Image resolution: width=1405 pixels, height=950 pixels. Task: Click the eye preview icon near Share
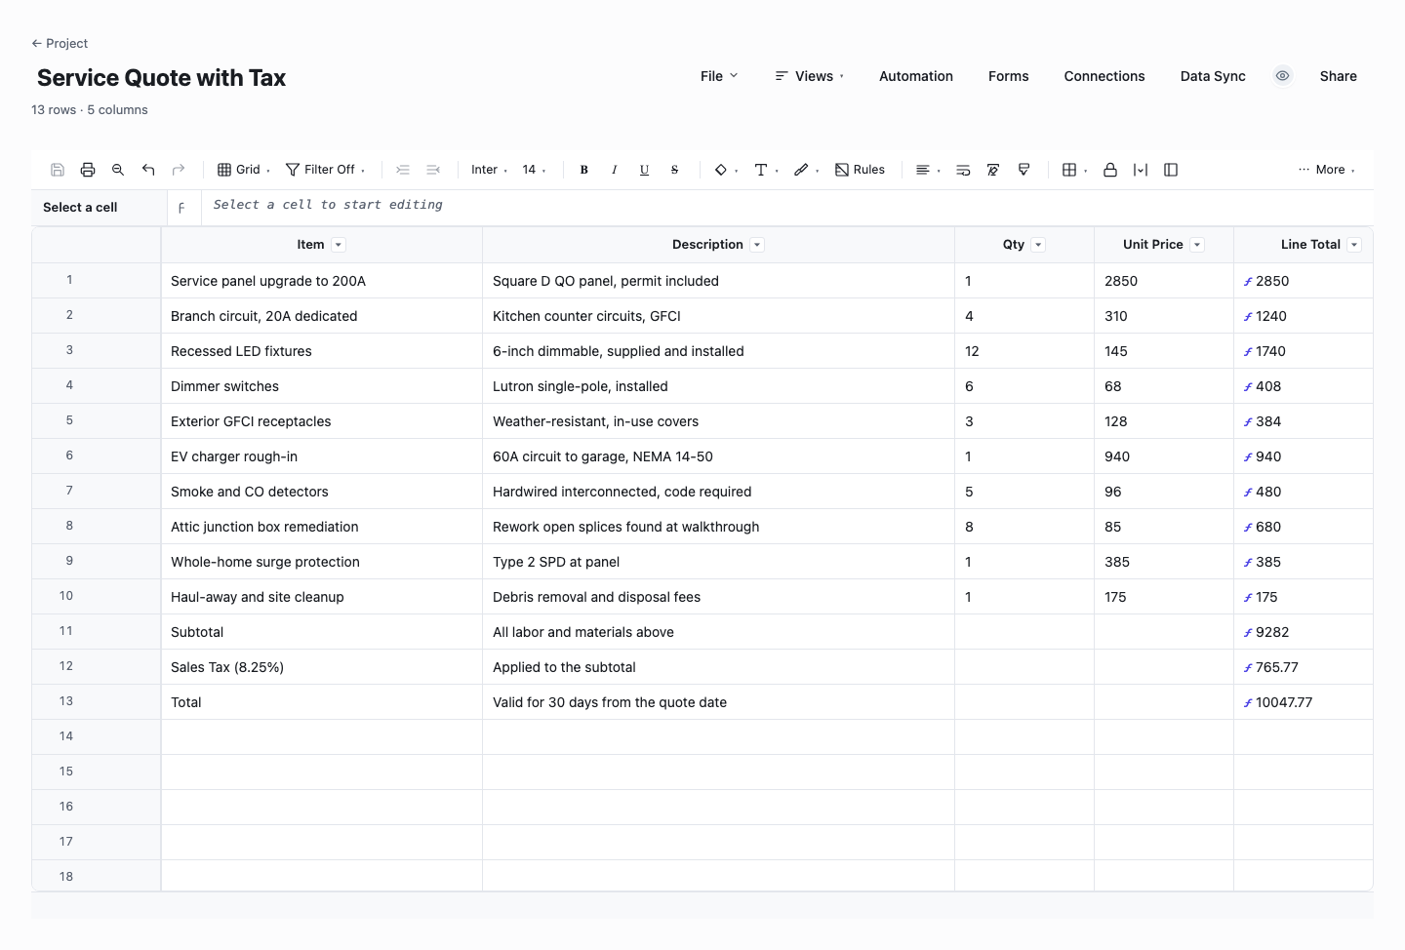click(1283, 76)
